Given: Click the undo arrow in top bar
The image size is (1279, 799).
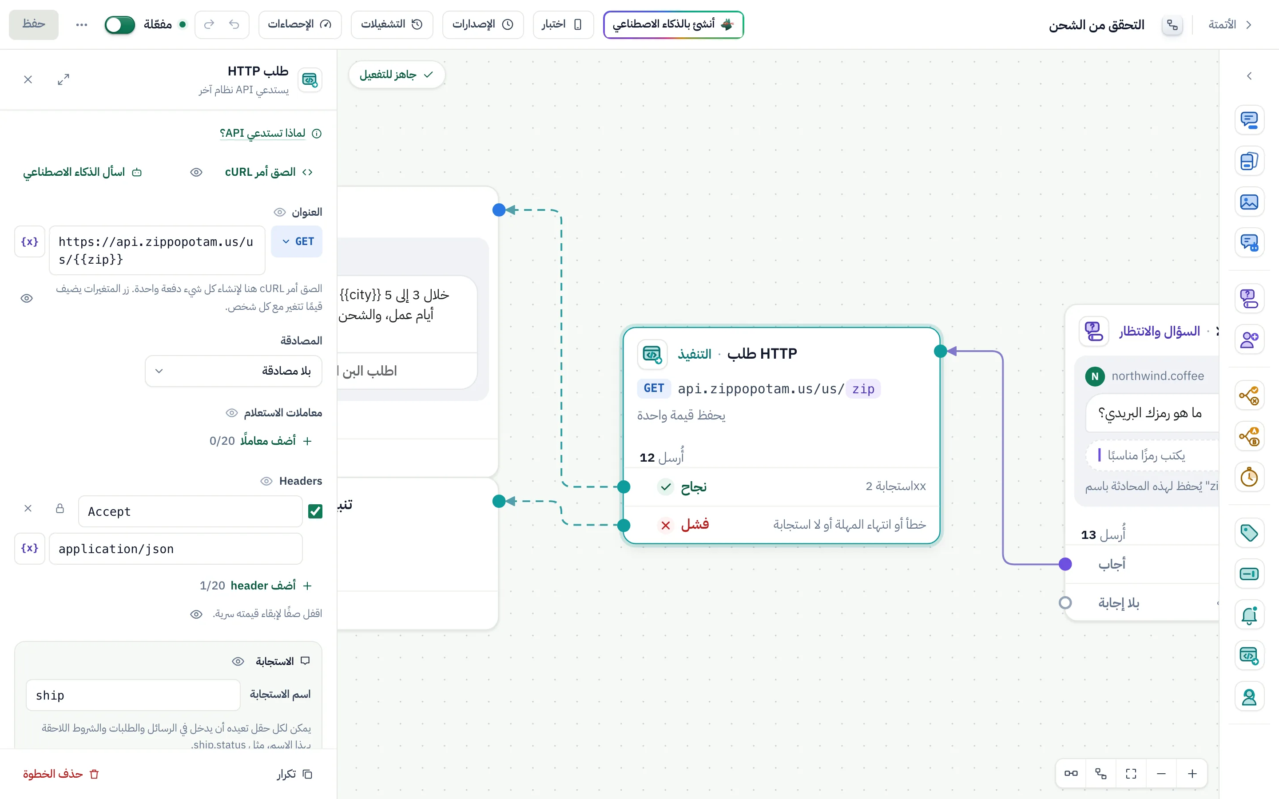Looking at the screenshot, I should click(234, 24).
